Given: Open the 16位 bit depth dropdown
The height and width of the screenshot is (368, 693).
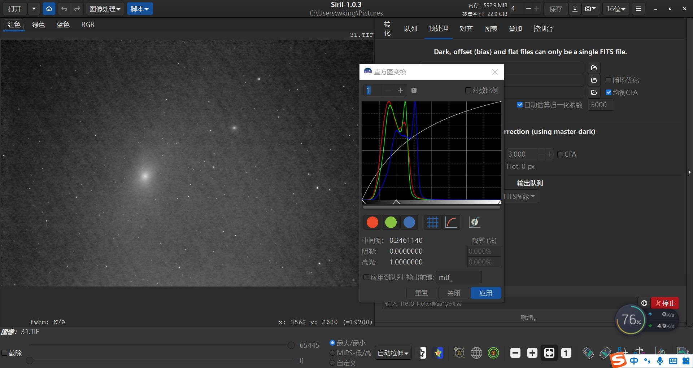Looking at the screenshot, I should [x=616, y=9].
